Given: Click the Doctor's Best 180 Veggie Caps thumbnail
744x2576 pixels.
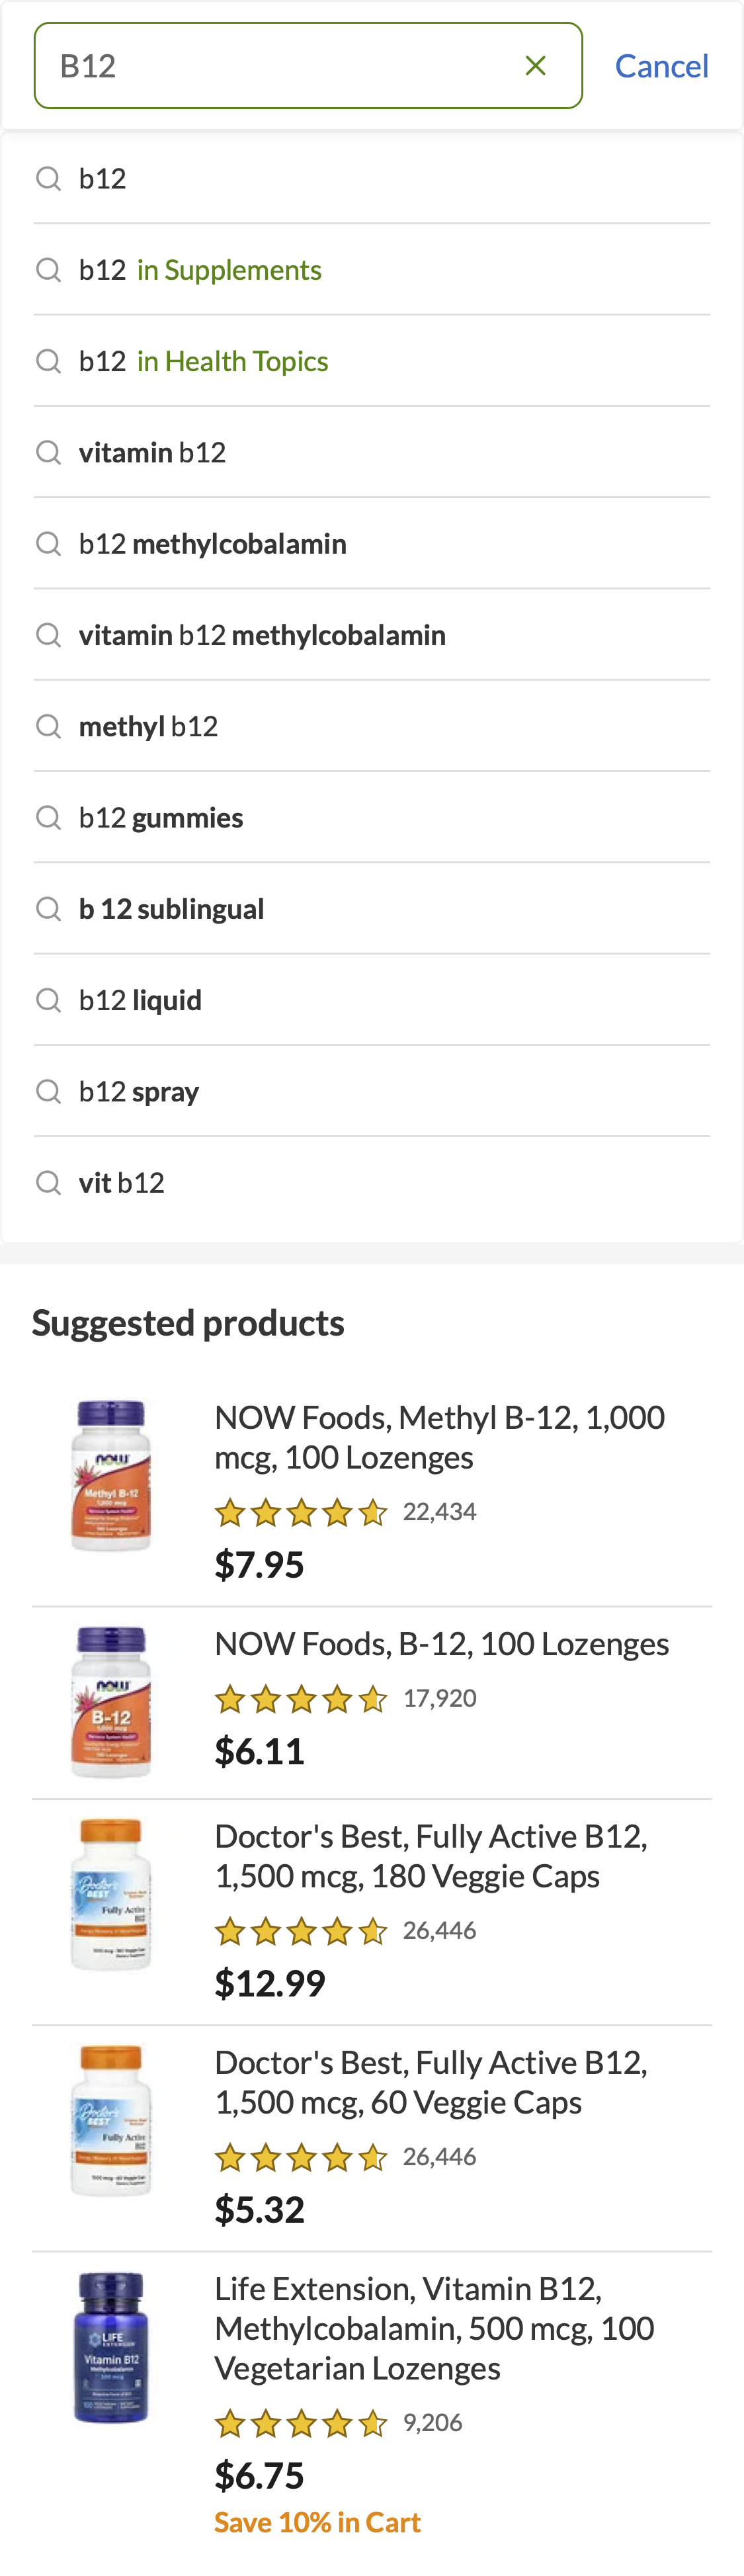Looking at the screenshot, I should [112, 1894].
